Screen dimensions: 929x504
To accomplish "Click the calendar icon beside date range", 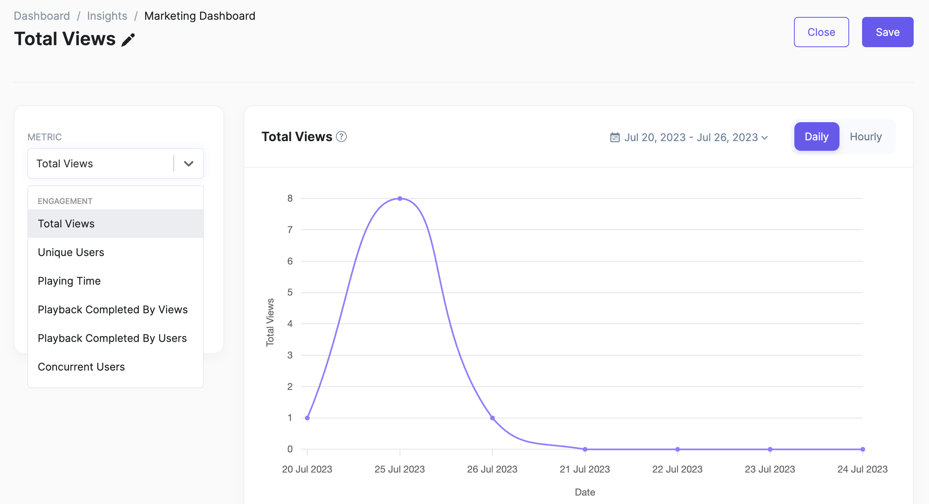I will pyautogui.click(x=614, y=137).
